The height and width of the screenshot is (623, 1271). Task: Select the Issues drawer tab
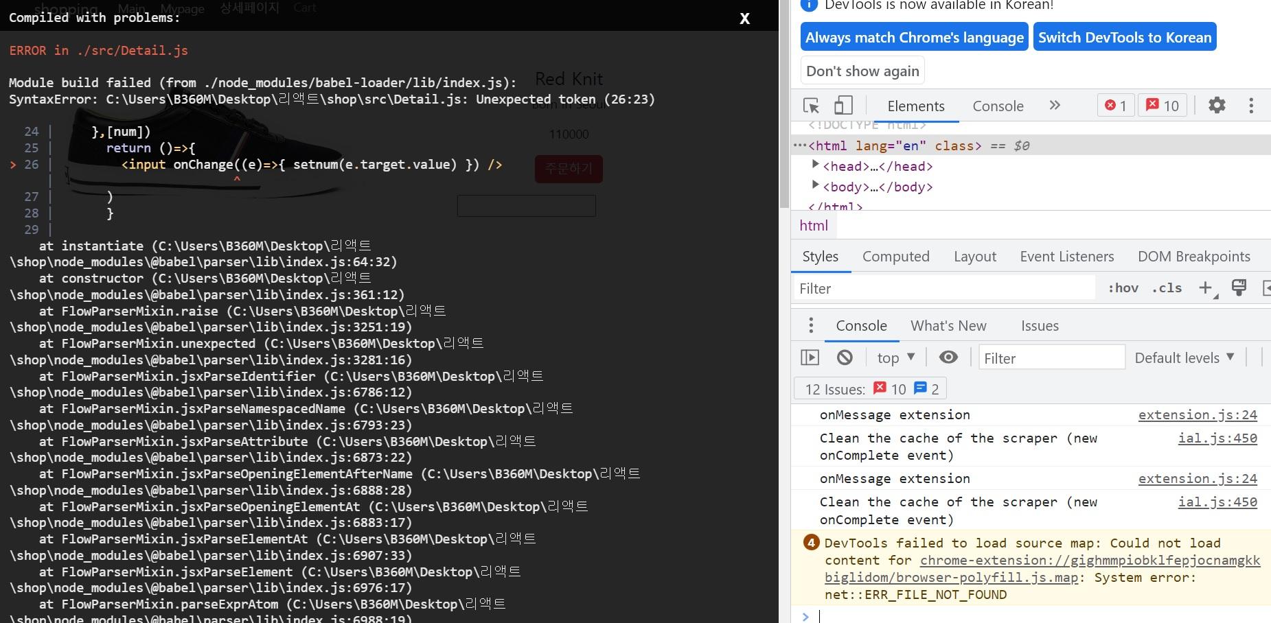click(1040, 326)
